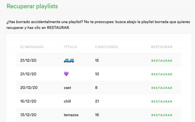This screenshot has height=122, width=195.
Task: Click the chill playlist name
Action: pos(67,101)
